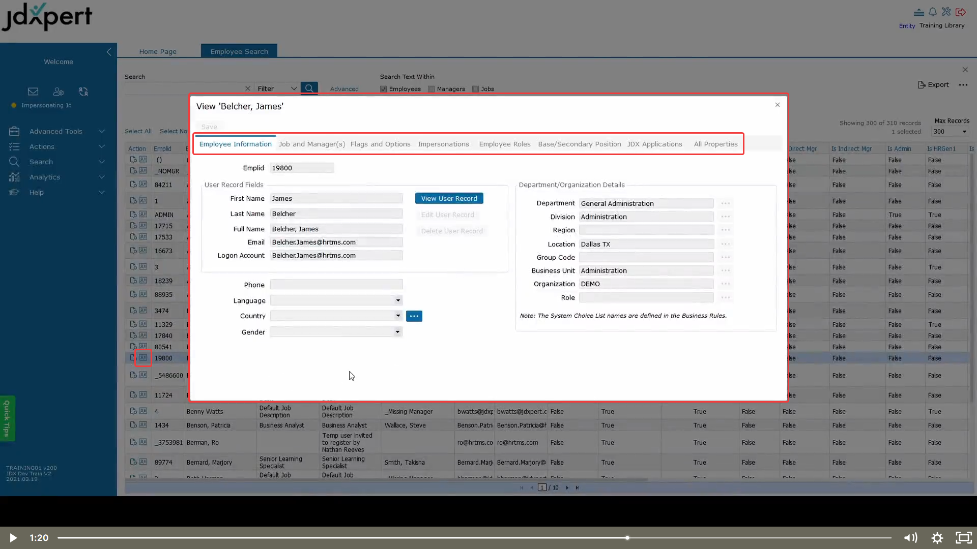This screenshot has width=977, height=549.
Task: Enter fullscreen video mode
Action: pyautogui.click(x=964, y=538)
